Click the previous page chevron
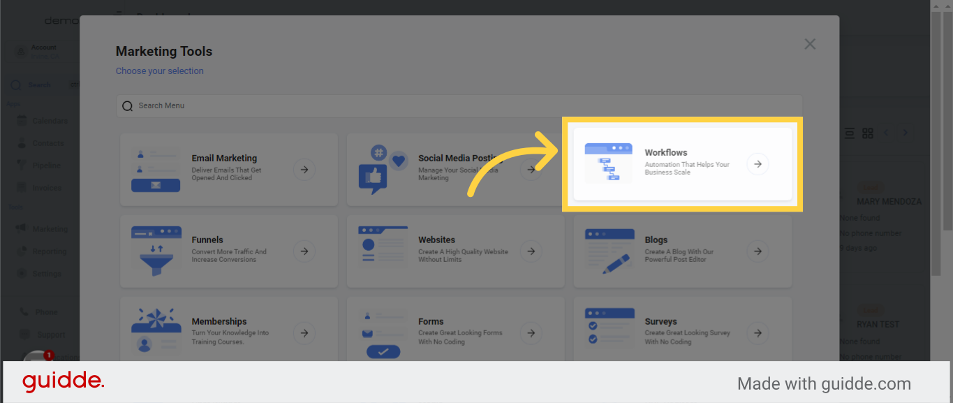953x403 pixels. tap(887, 133)
